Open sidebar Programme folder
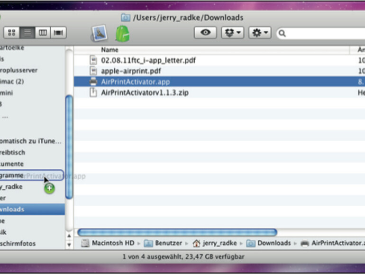 (32, 175)
